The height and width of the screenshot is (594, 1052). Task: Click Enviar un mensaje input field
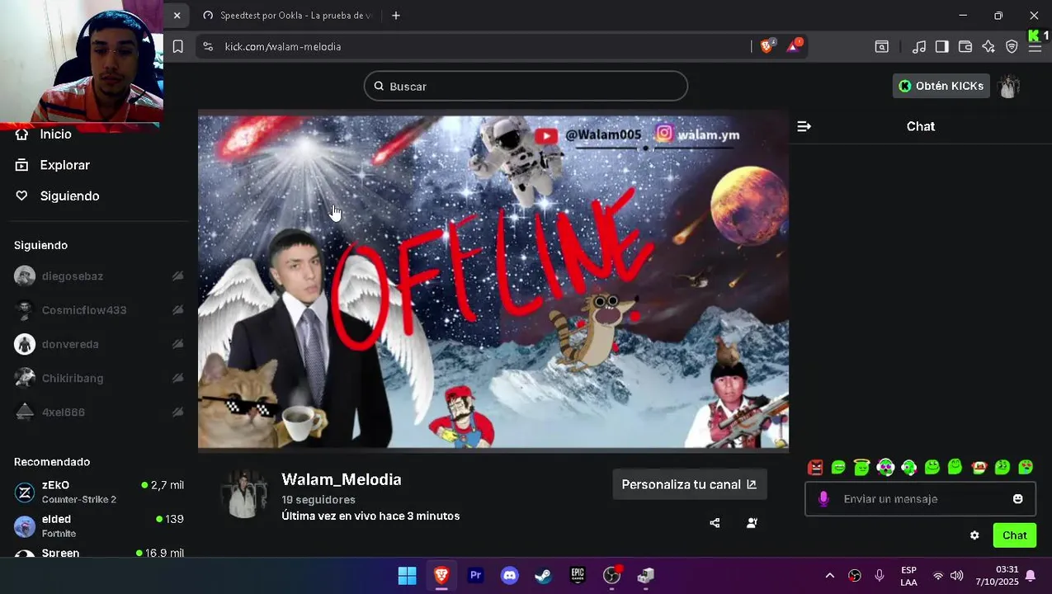[x=920, y=499]
